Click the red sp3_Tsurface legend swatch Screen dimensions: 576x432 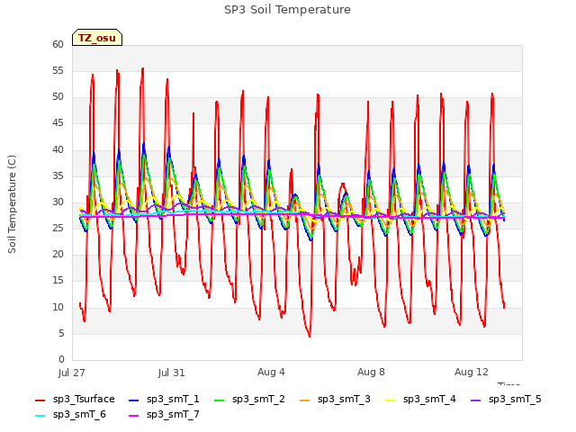[40, 400]
